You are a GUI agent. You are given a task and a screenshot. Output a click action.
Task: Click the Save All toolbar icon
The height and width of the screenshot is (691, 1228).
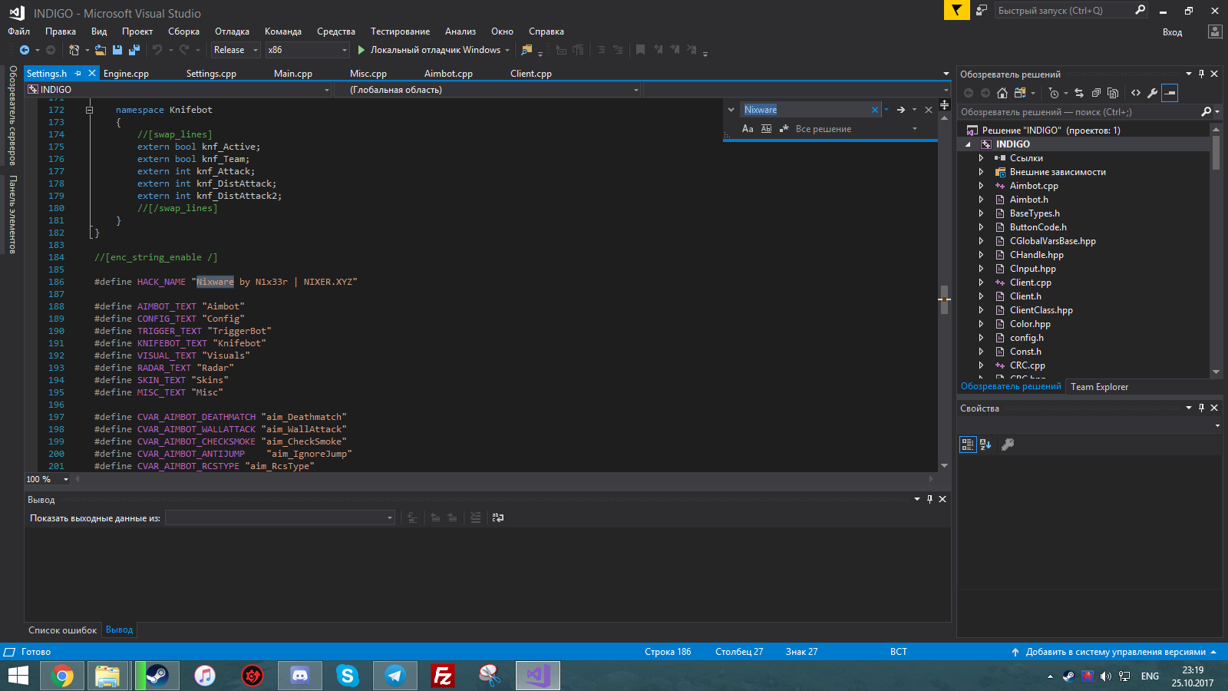coord(134,50)
